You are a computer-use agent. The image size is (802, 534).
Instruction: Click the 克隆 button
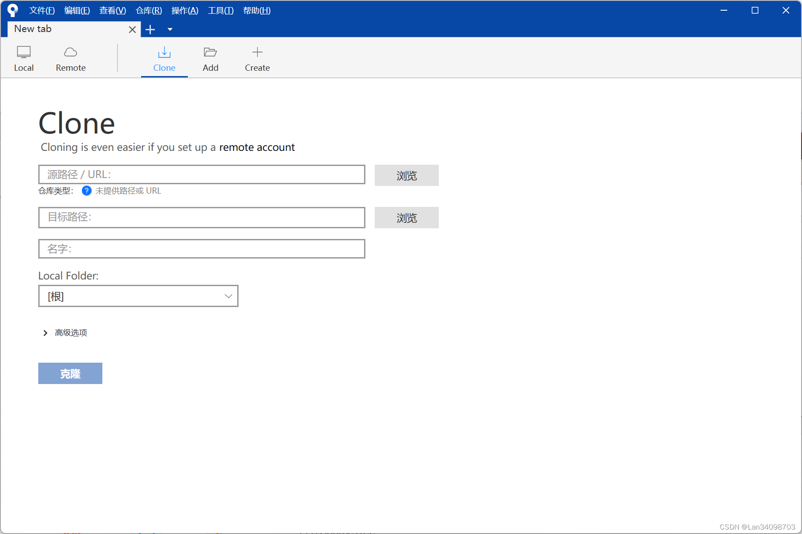pos(70,373)
